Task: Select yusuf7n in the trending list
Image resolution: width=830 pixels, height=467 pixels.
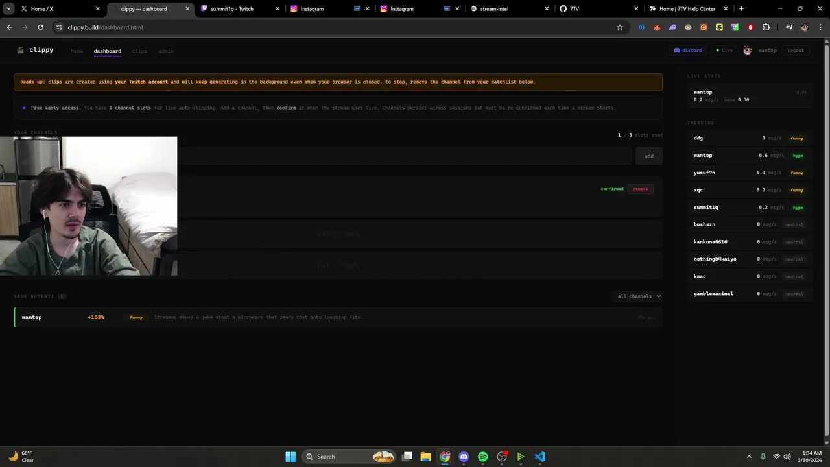Action: click(x=749, y=173)
